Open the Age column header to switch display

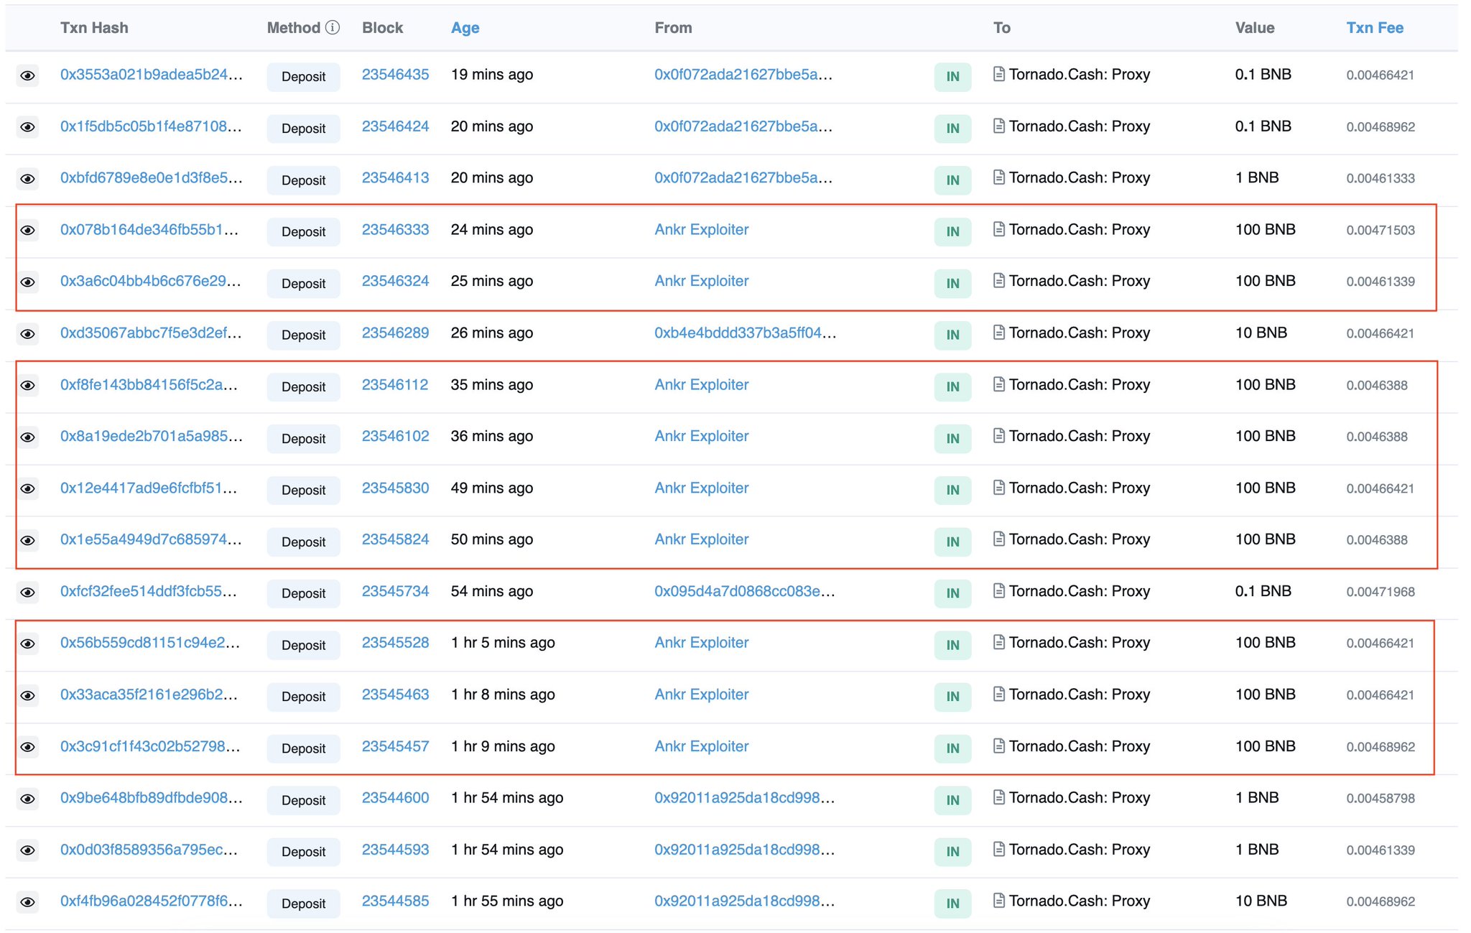point(465,27)
